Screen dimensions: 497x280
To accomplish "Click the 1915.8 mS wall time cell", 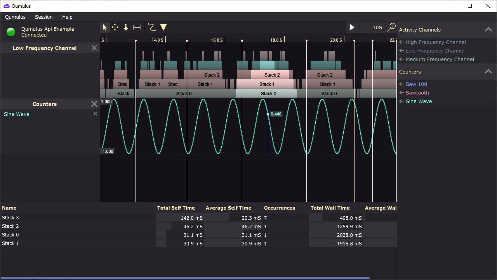I will pos(336,243).
